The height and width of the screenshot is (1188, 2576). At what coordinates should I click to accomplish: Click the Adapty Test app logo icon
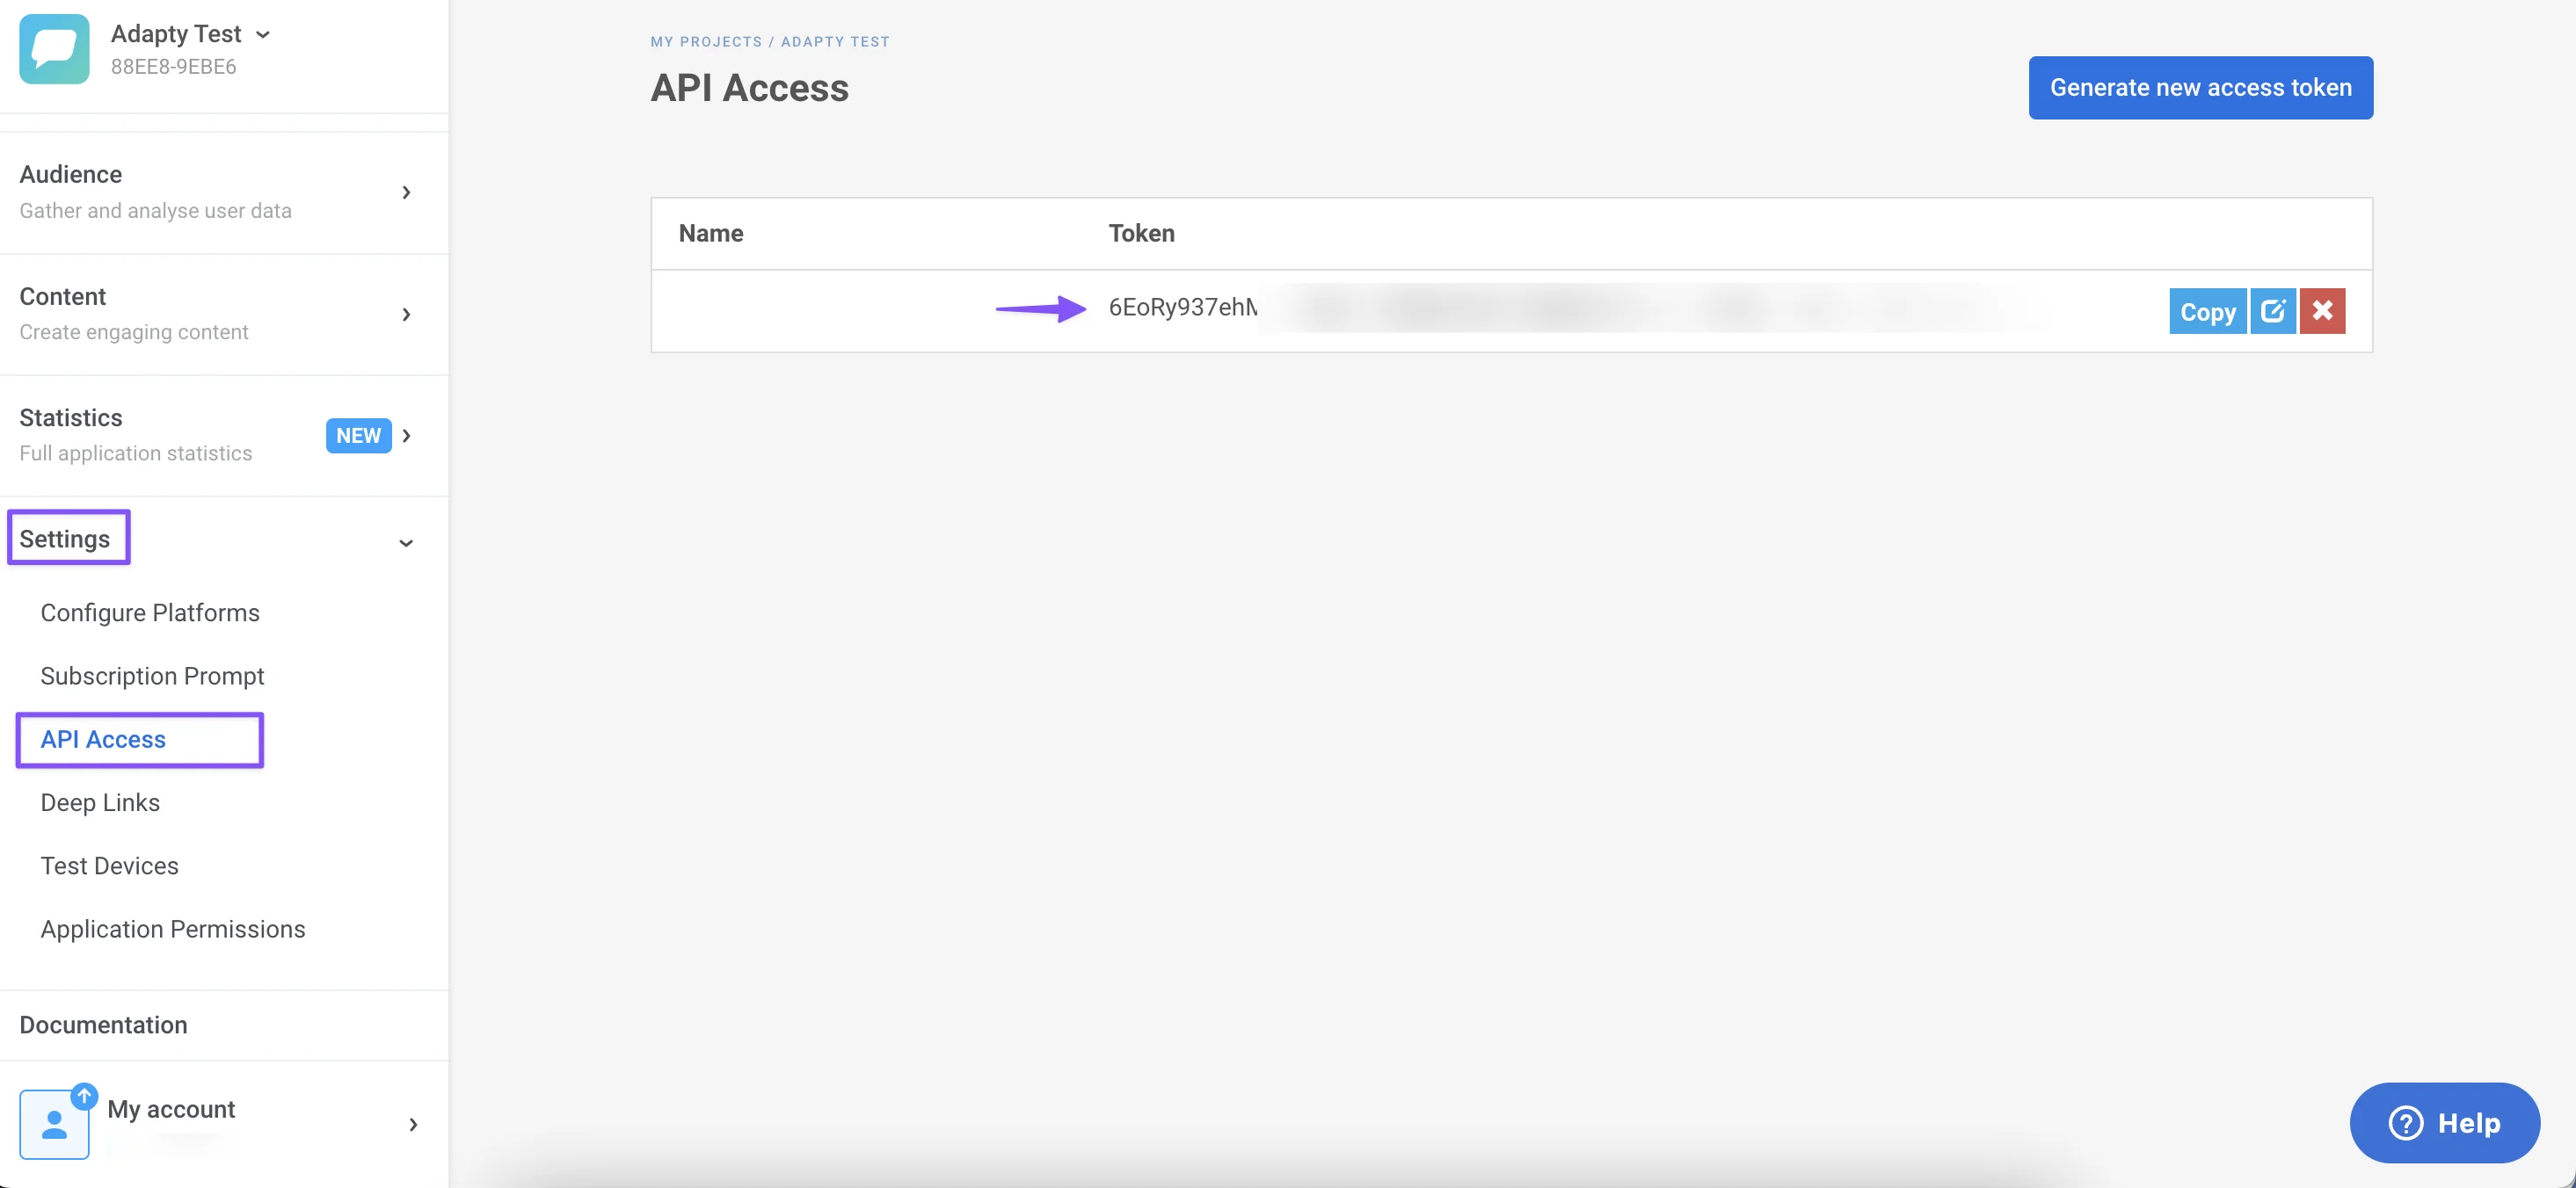pyautogui.click(x=54, y=49)
